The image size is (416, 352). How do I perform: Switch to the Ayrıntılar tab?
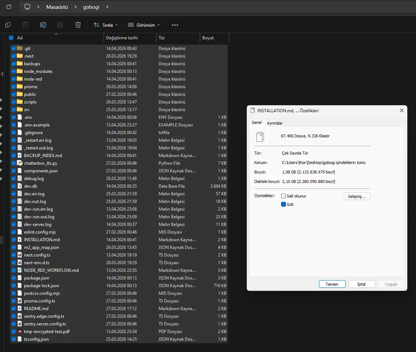tap(275, 123)
